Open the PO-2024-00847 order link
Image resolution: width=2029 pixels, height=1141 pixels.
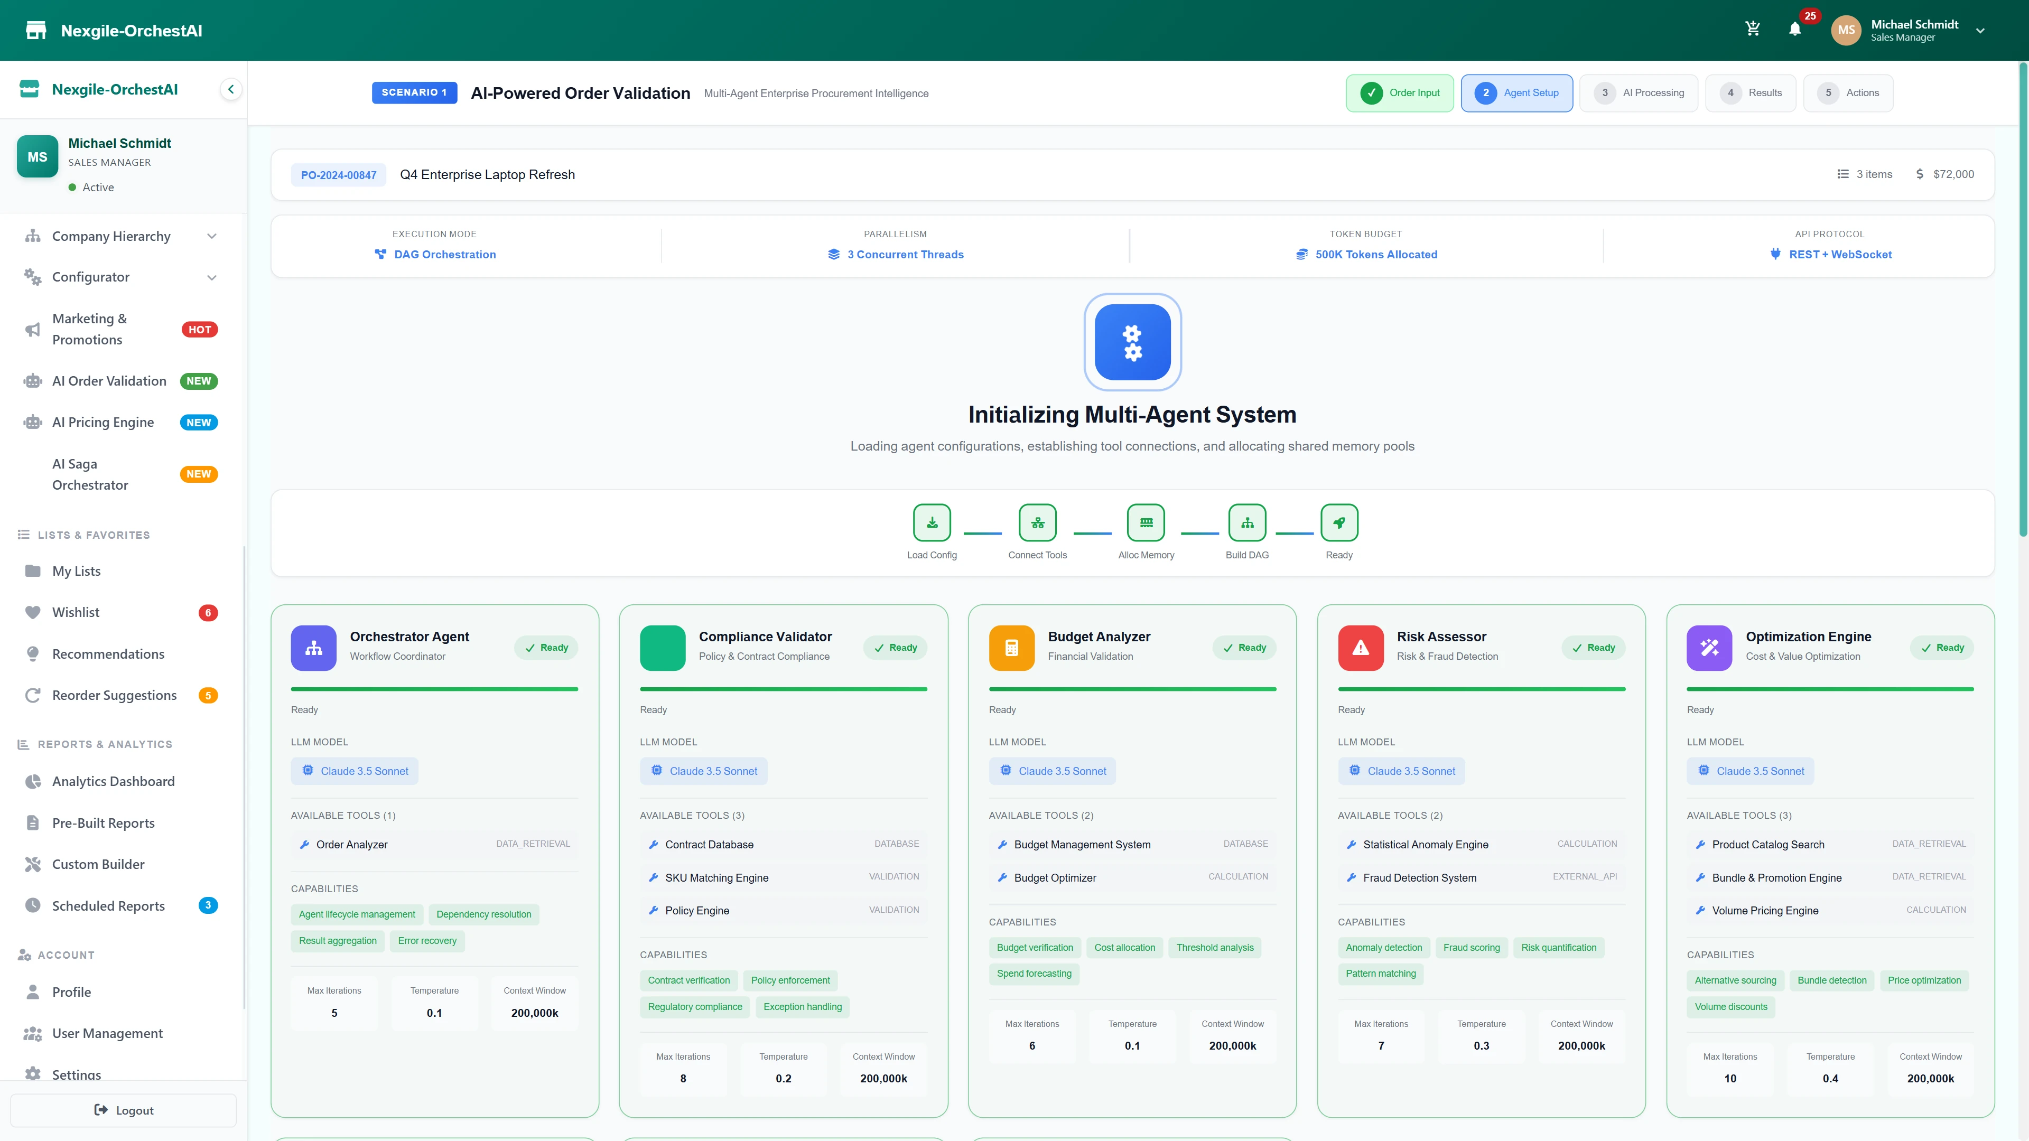click(x=338, y=174)
